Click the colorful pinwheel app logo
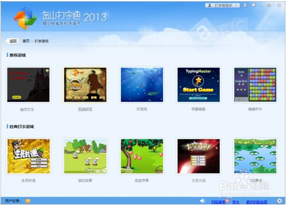The height and width of the screenshot is (205, 286). (x=25, y=18)
